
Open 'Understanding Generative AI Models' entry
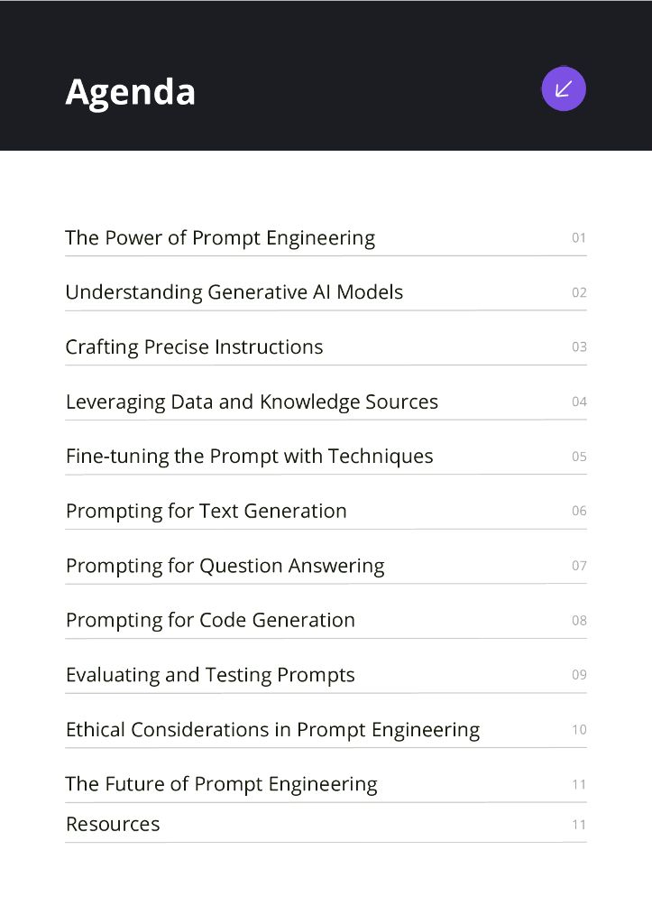click(x=234, y=292)
